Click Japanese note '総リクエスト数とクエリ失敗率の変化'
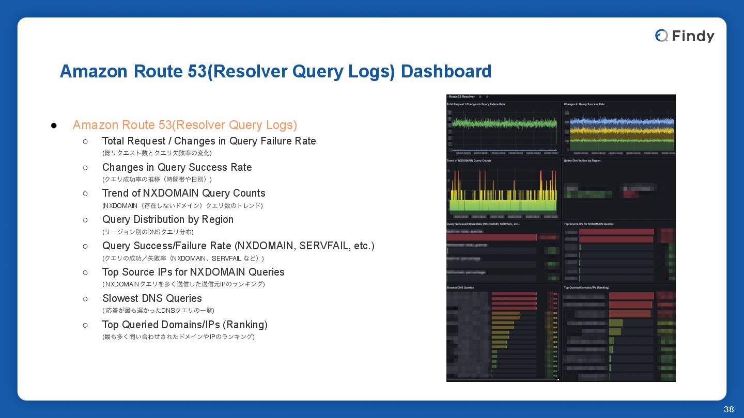744x418 pixels. point(157,153)
